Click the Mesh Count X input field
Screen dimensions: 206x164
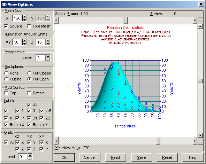tap(17, 18)
